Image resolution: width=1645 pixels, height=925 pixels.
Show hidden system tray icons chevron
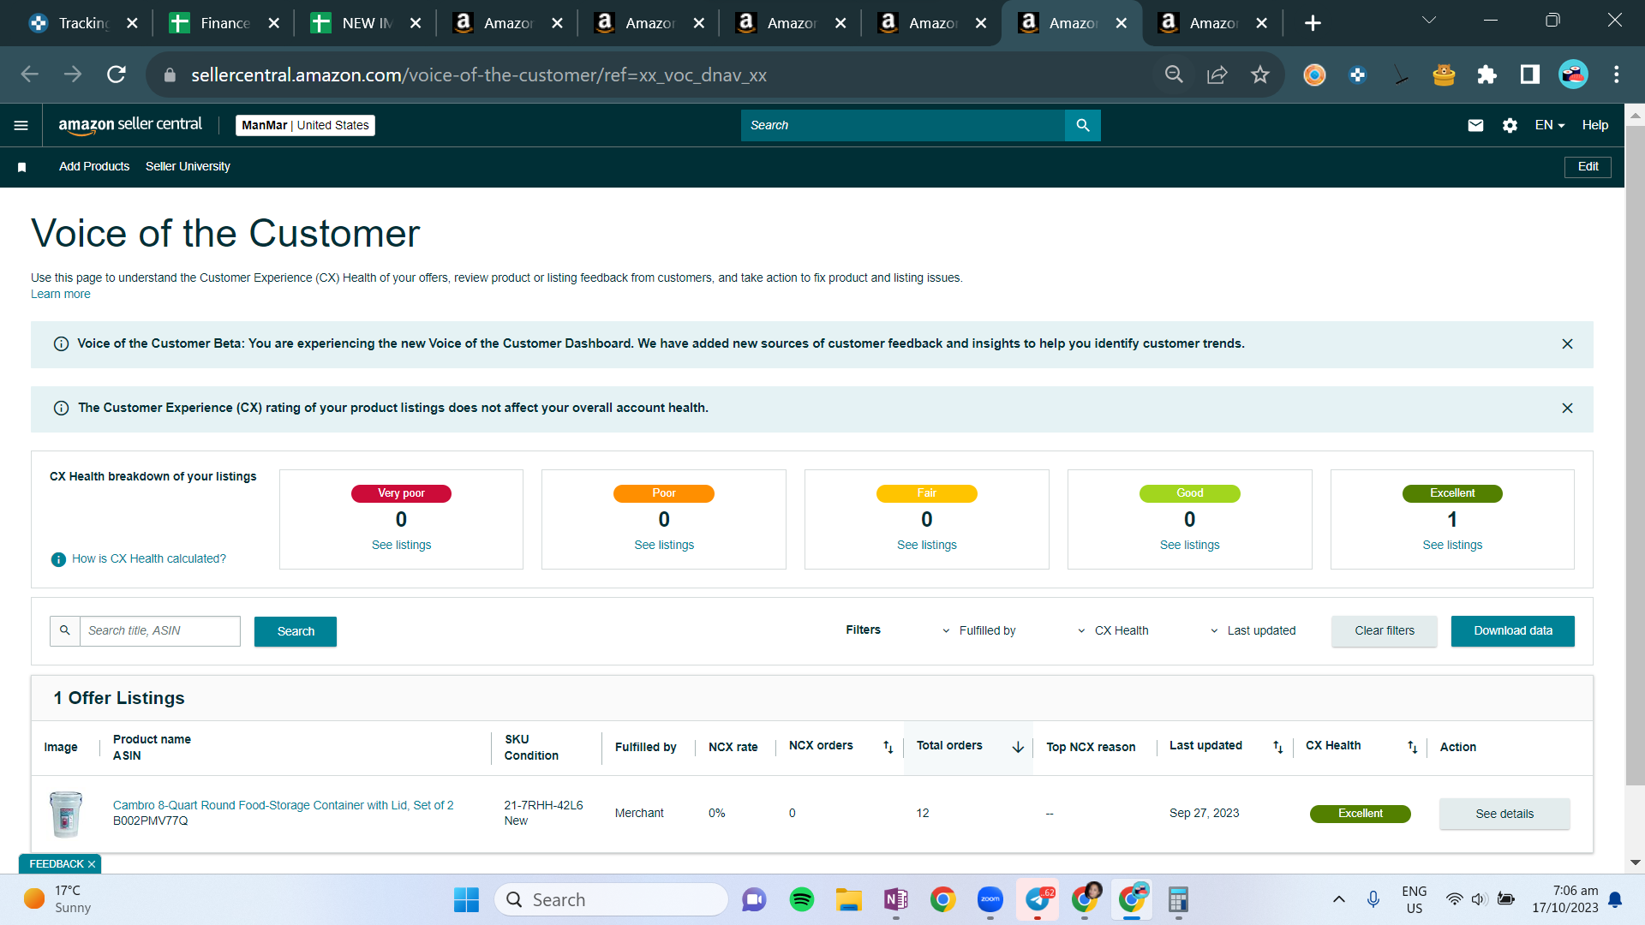1338,899
